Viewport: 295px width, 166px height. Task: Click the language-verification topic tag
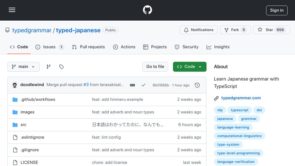[236, 162]
